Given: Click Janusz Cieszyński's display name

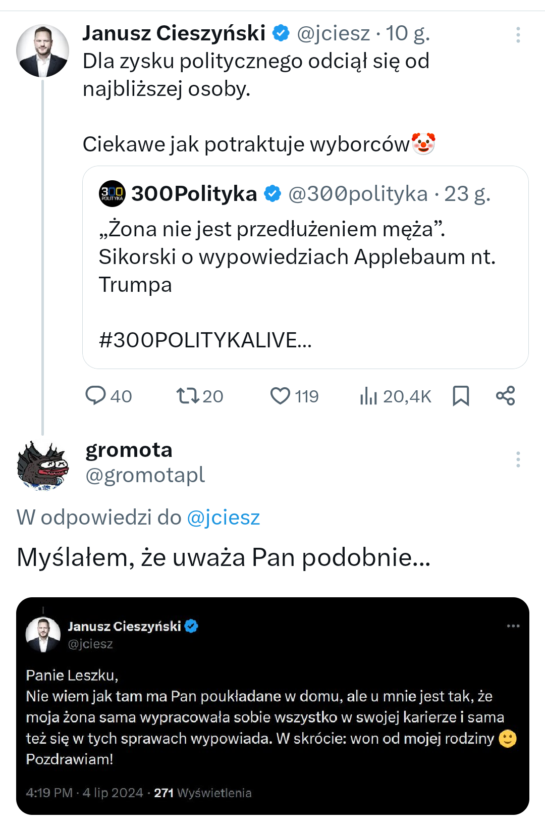Looking at the screenshot, I should (x=174, y=33).
